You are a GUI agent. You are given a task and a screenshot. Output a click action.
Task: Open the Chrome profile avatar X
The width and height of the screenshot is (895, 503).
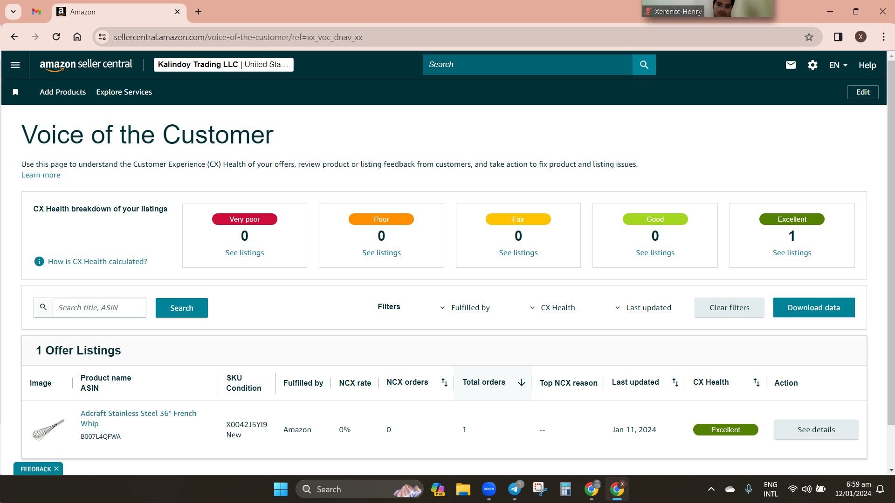861,37
